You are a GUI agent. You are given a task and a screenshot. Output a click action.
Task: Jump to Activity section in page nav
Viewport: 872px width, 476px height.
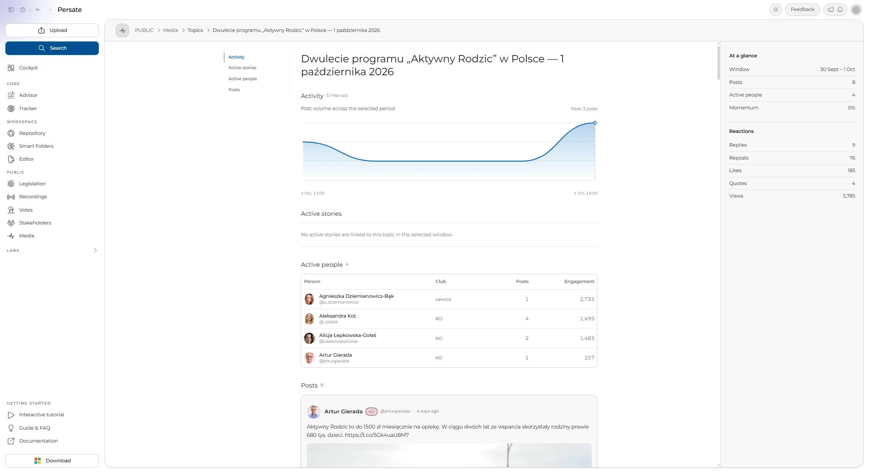(236, 57)
